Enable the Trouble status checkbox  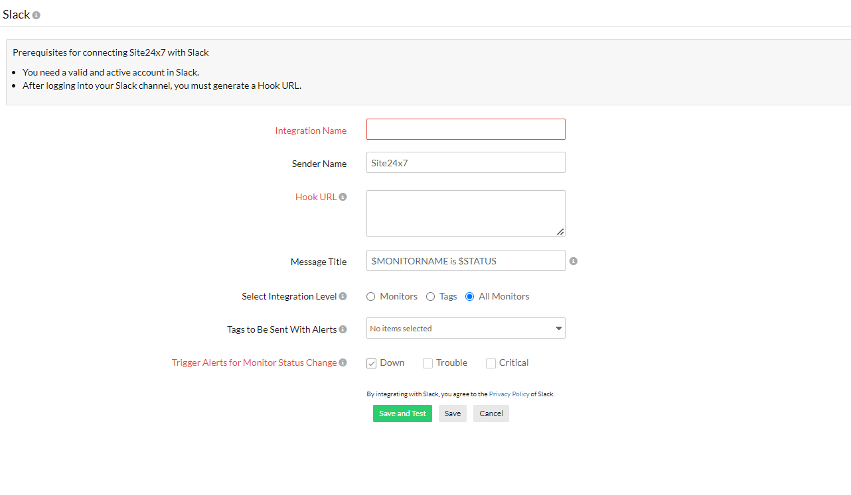pos(427,363)
